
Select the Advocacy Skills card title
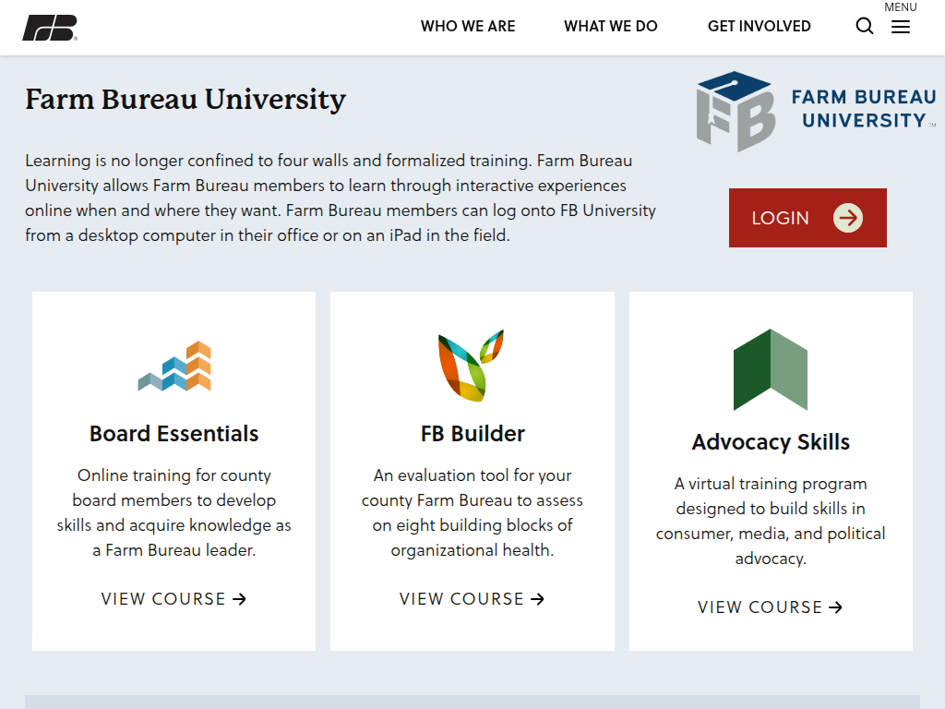coord(771,442)
